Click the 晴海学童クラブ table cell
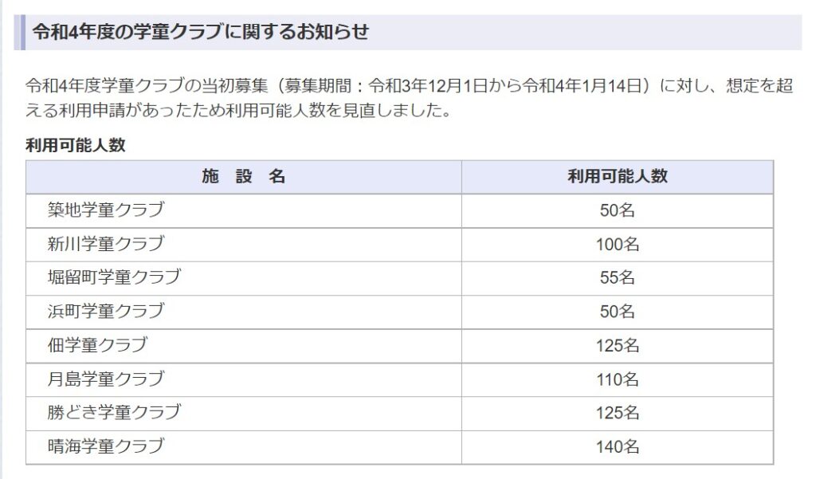The image size is (816, 479). click(244, 447)
